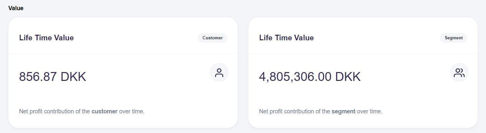
Task: Click the Life Time Value title beside Customer badge
Action: point(46,38)
